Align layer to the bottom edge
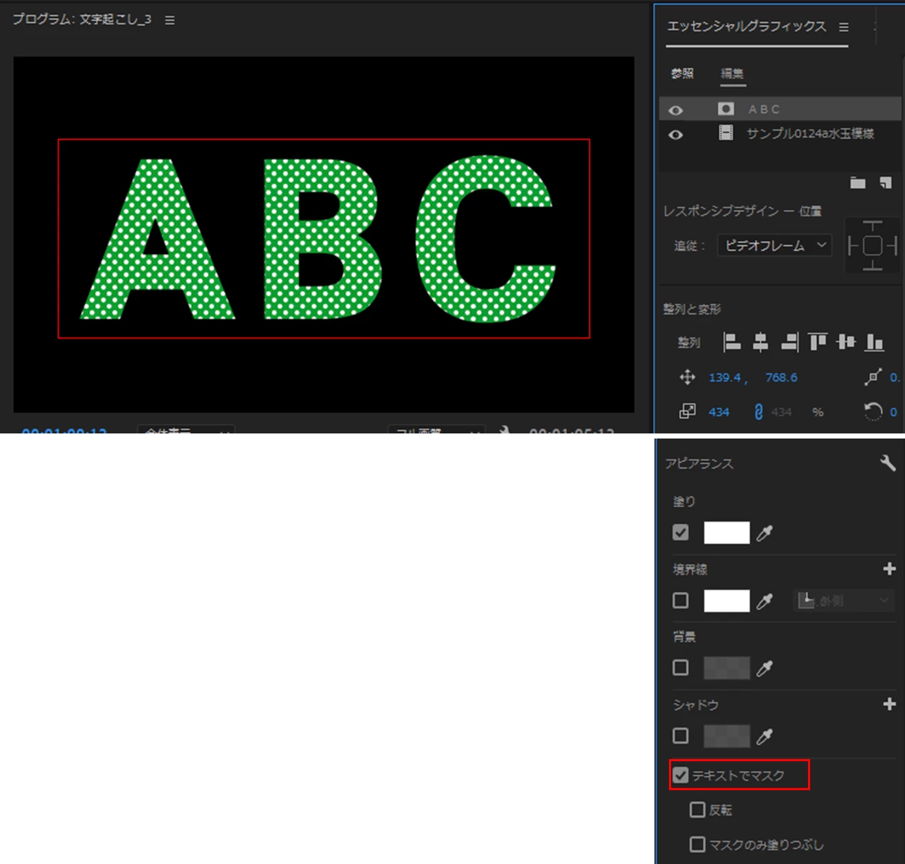The width and height of the screenshot is (905, 864). pyautogui.click(x=875, y=342)
